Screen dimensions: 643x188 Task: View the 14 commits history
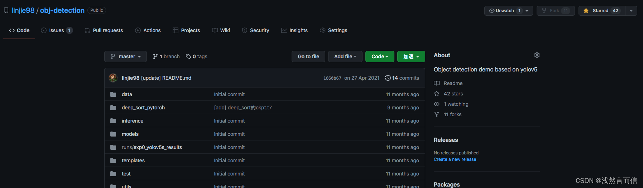point(402,78)
